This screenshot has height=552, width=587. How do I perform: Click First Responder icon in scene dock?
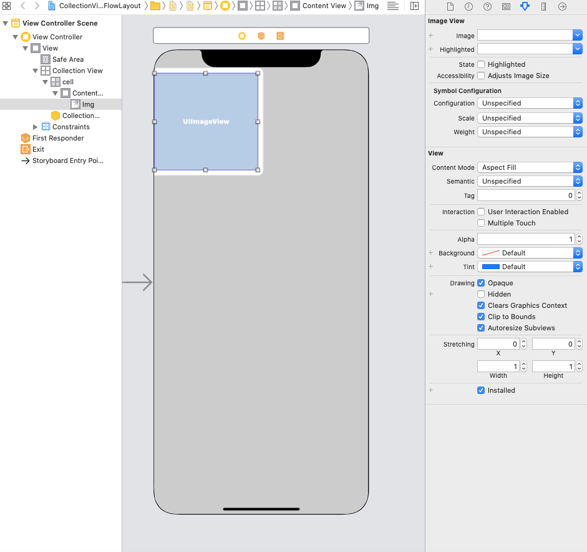coord(261,36)
